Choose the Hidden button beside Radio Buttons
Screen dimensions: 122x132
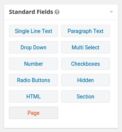tap(86, 80)
